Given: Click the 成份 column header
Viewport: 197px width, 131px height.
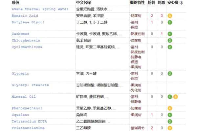Looking at the screenshot, I should tap(15, 3).
